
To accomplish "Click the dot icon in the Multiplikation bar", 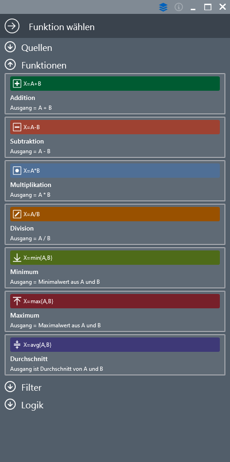I will click(x=17, y=171).
